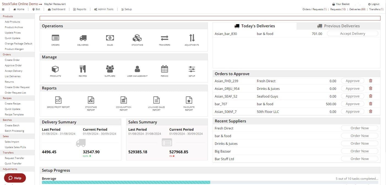Viewport: 386px width, 185px height.
Task: Collapse the Products sidebar section
Action: (x=8, y=16)
